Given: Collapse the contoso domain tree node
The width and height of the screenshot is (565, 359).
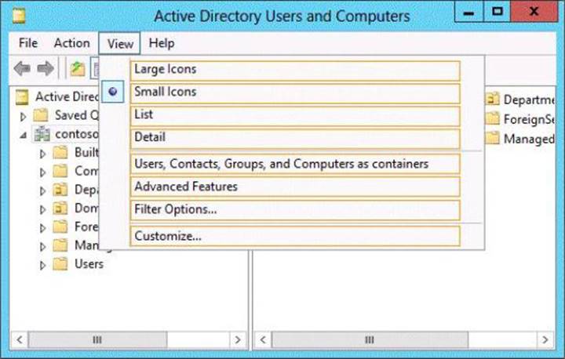Looking at the screenshot, I should tap(23, 135).
